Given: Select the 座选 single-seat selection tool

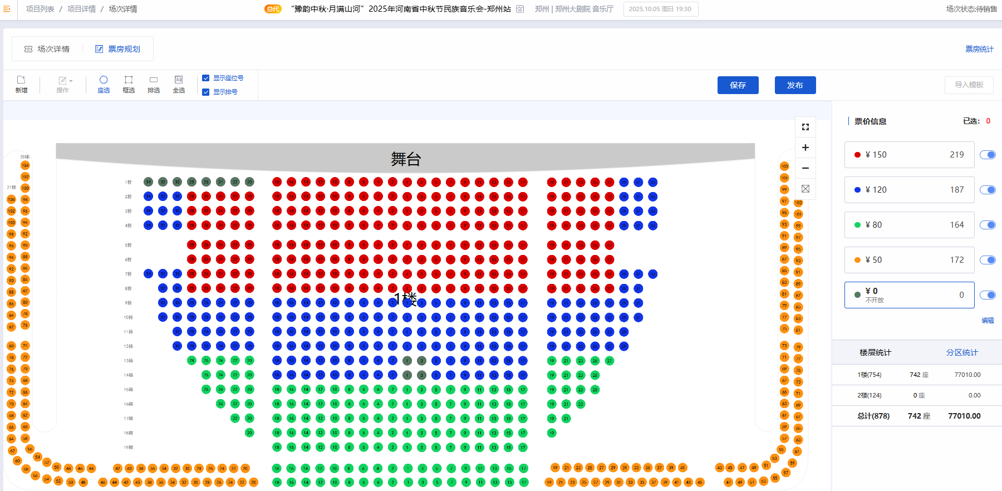Looking at the screenshot, I should 104,84.
